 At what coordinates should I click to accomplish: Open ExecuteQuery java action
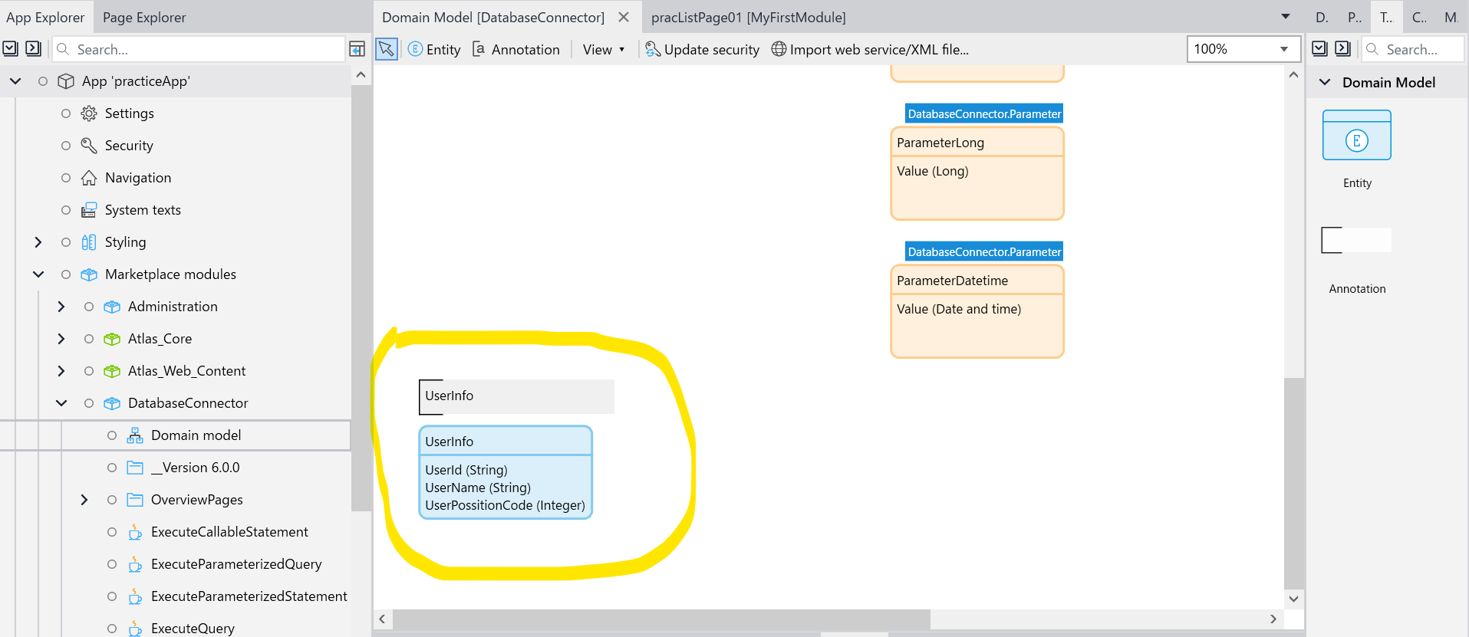tap(193, 629)
